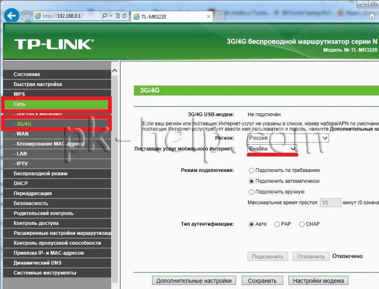Open the WPS menu item

[57, 94]
